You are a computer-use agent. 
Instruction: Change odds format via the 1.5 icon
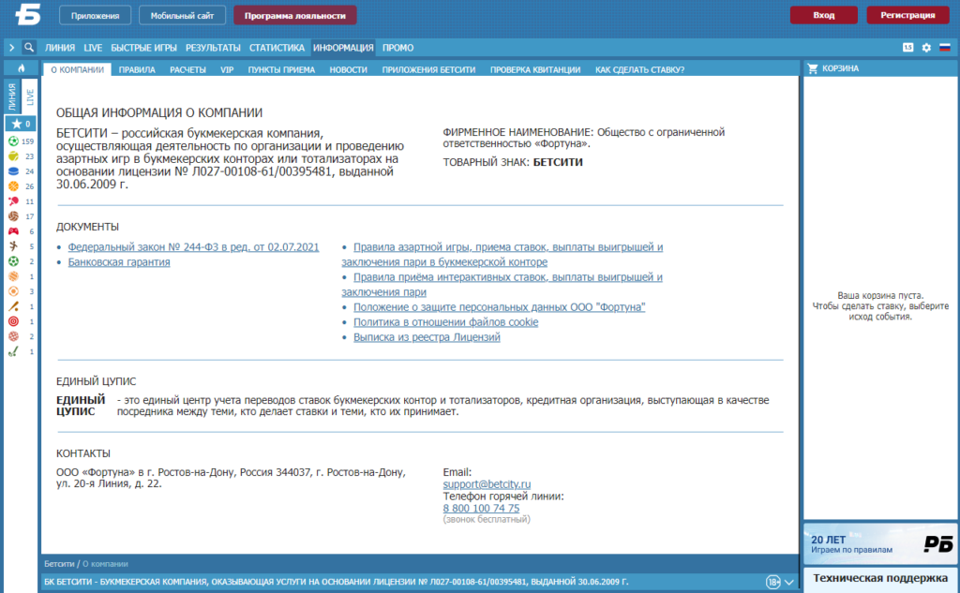tap(907, 47)
